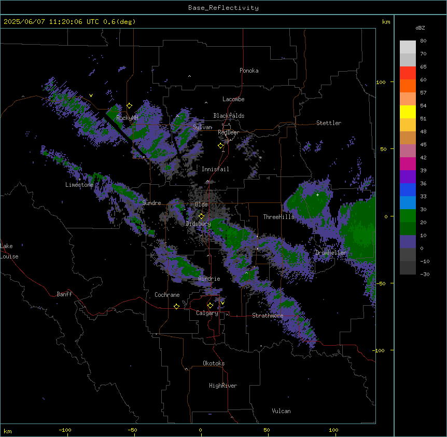Click the ThreeHills label
The height and width of the screenshot is (437, 447).
pos(278,217)
